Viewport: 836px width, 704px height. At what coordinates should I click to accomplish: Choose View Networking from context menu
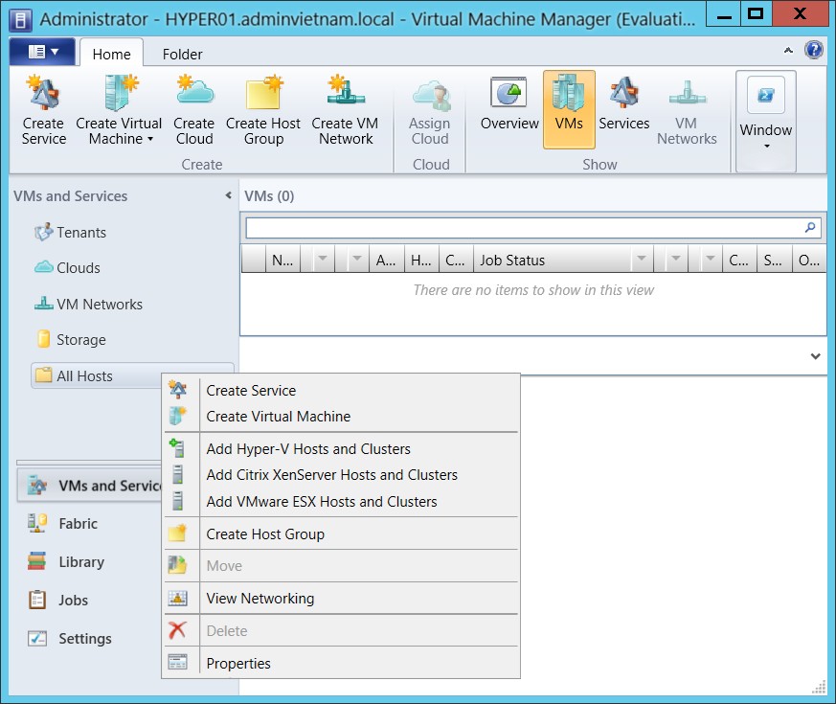[341, 599]
